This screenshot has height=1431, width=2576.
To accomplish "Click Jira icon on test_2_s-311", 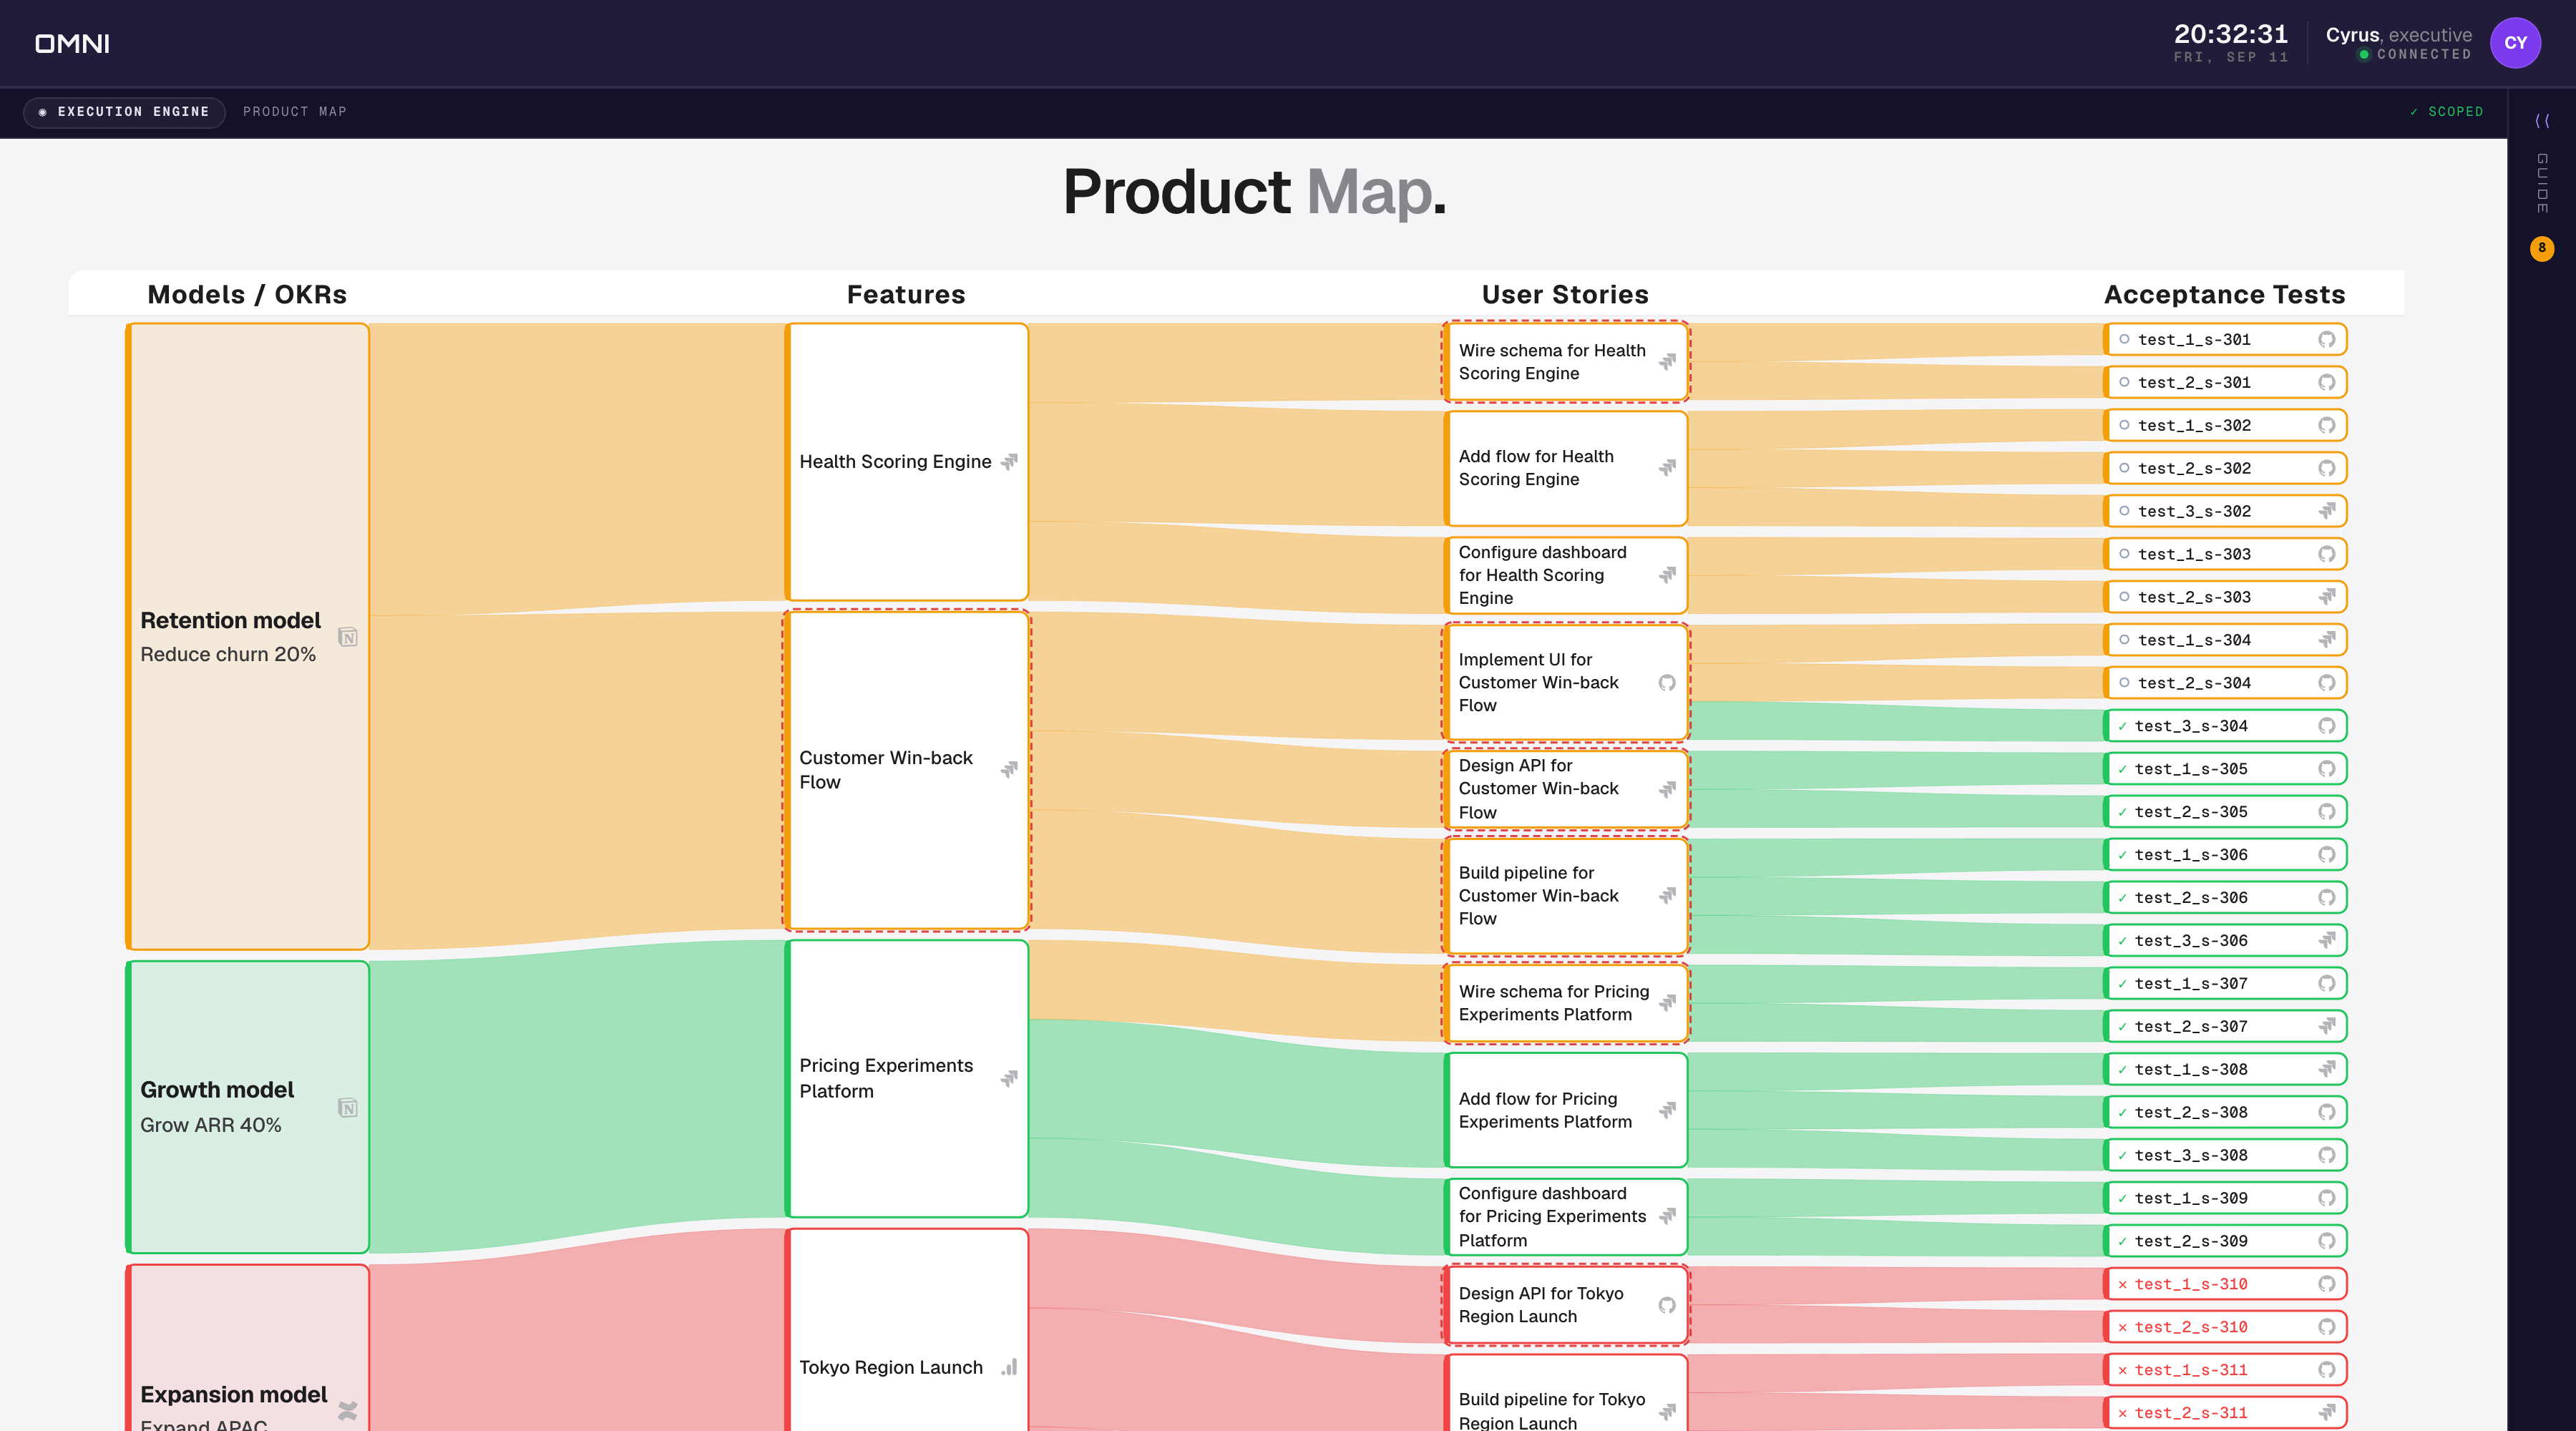I will tap(2326, 1413).
